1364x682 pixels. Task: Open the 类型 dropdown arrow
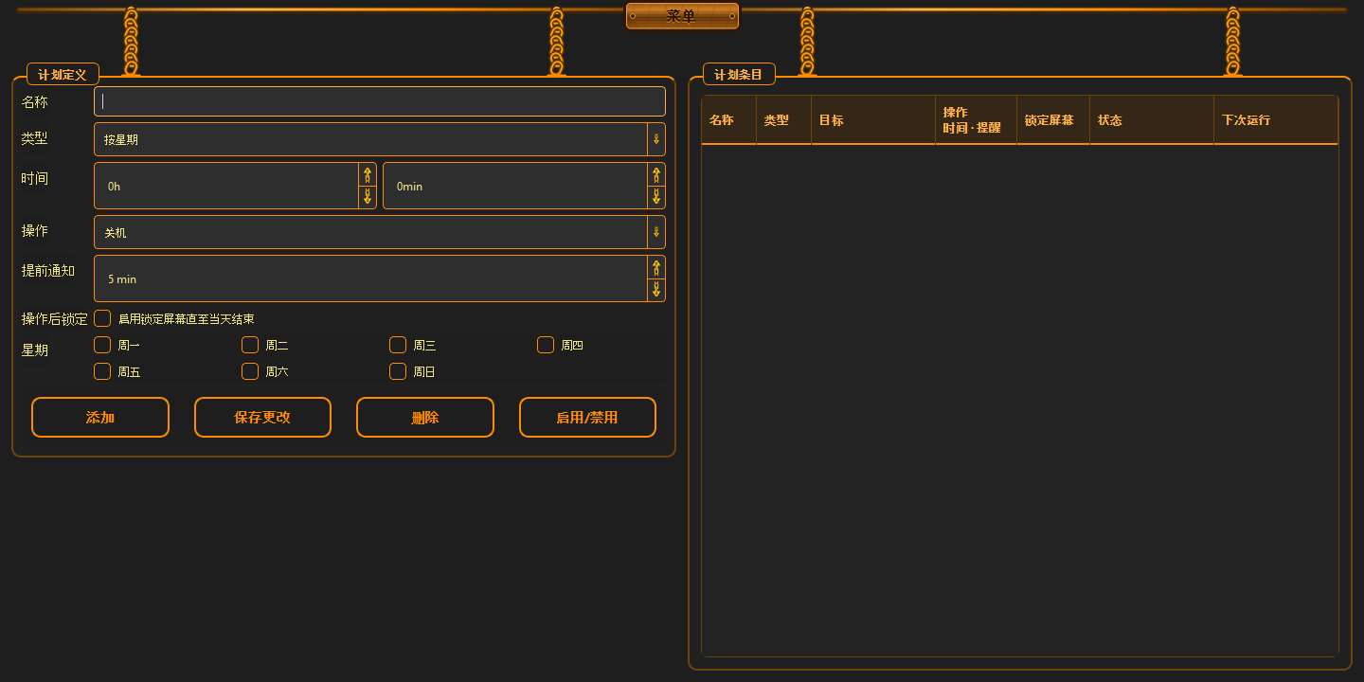(656, 139)
